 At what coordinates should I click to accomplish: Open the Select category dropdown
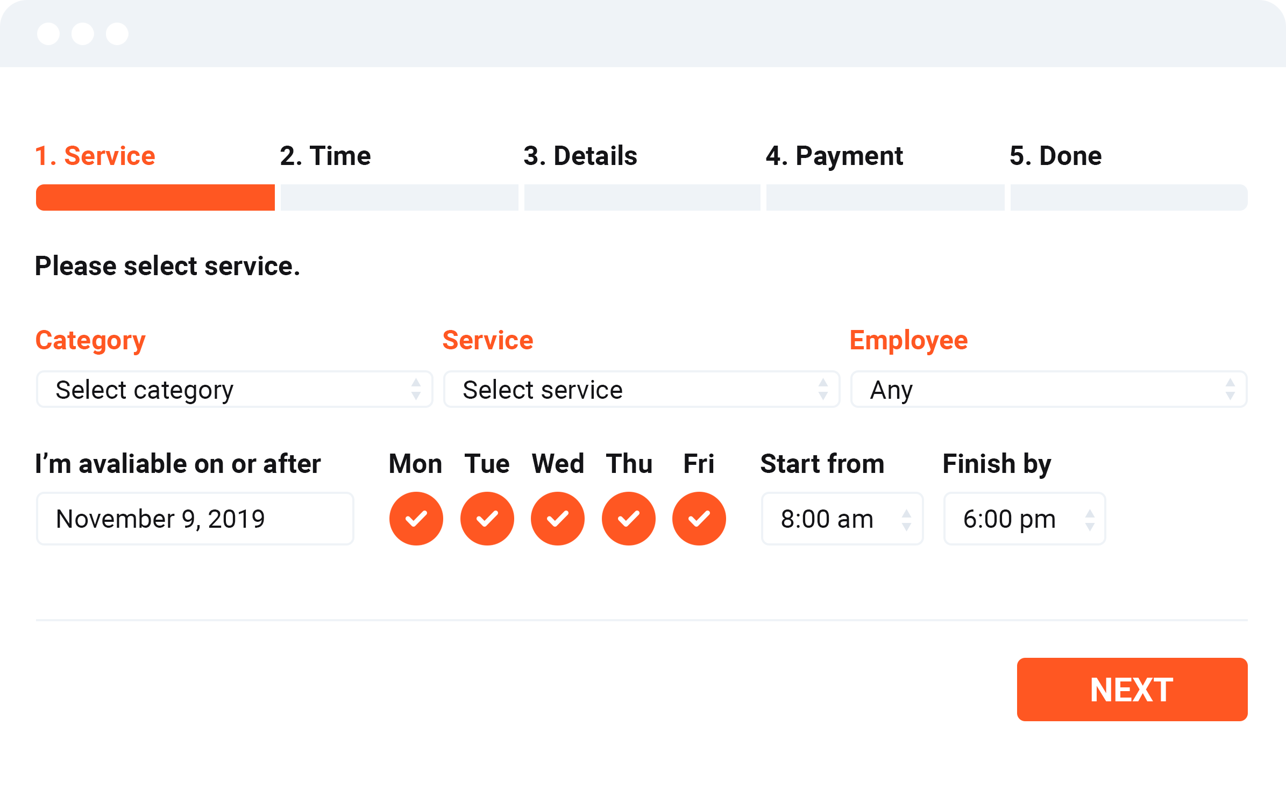pyautogui.click(x=235, y=389)
